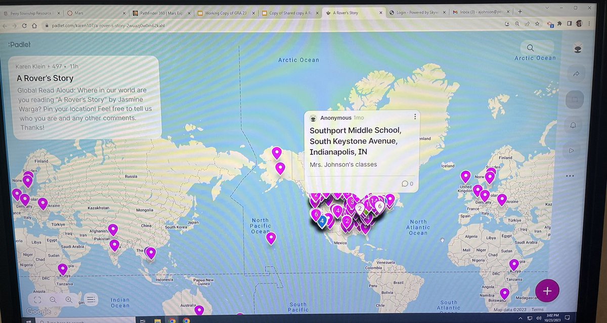Switch to Working Copy of GRA 23 tab
Screen dimensions: 607x323
pos(225,12)
